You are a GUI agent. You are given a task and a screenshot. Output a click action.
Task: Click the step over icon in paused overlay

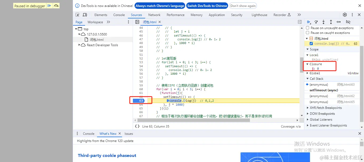[56, 6]
